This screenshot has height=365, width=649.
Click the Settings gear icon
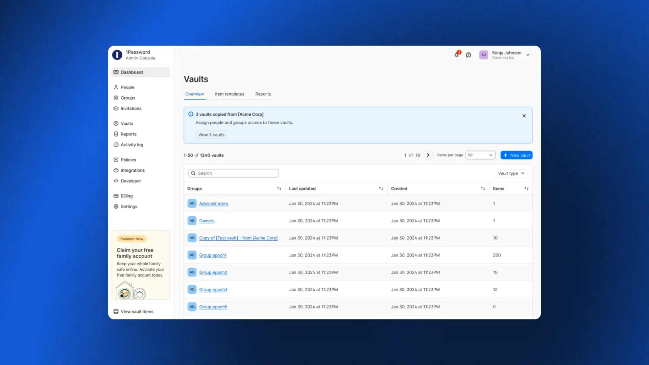click(x=116, y=206)
